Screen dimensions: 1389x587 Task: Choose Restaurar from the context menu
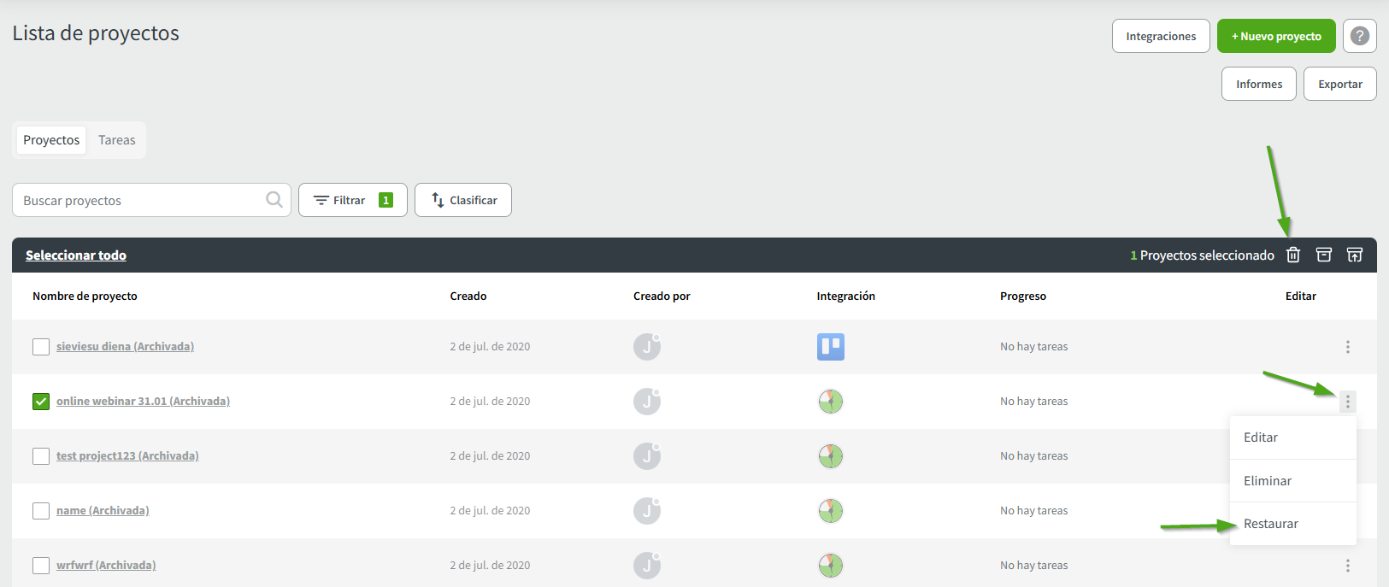[x=1271, y=524]
